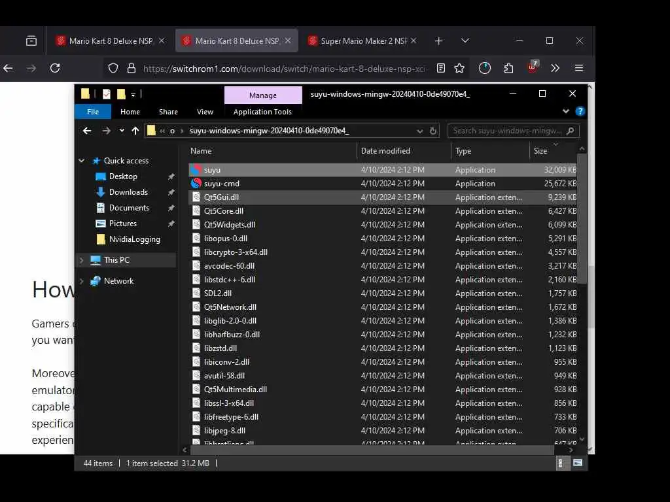
Task: Click the Explorer search box
Action: click(x=513, y=131)
